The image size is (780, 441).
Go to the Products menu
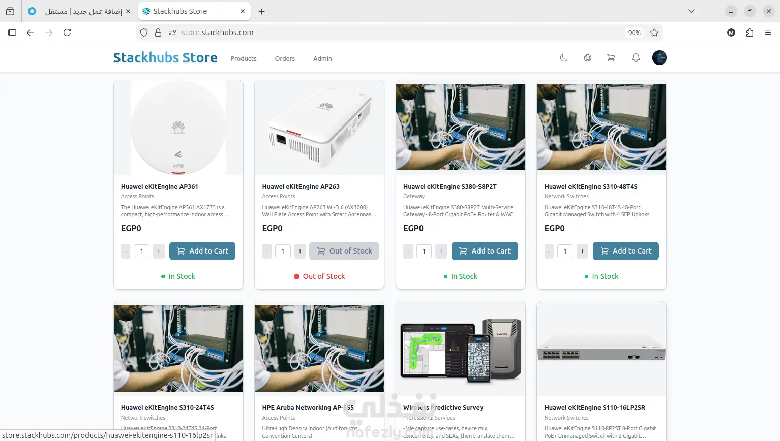(x=244, y=58)
